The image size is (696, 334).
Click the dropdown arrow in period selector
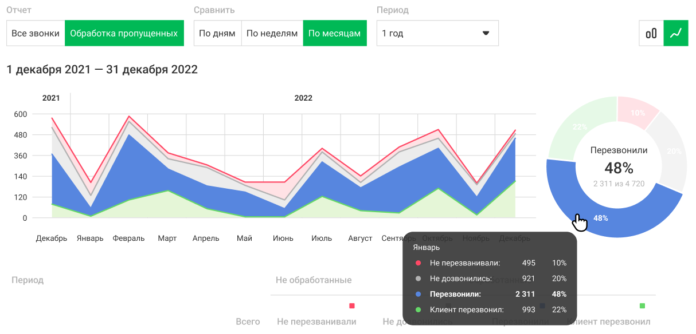click(x=486, y=33)
